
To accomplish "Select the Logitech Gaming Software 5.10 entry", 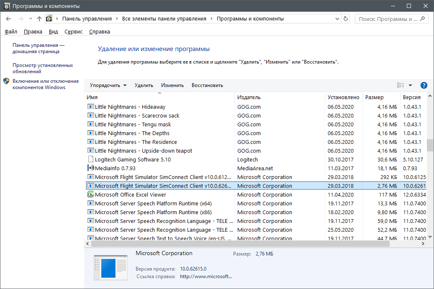I will [x=133, y=159].
